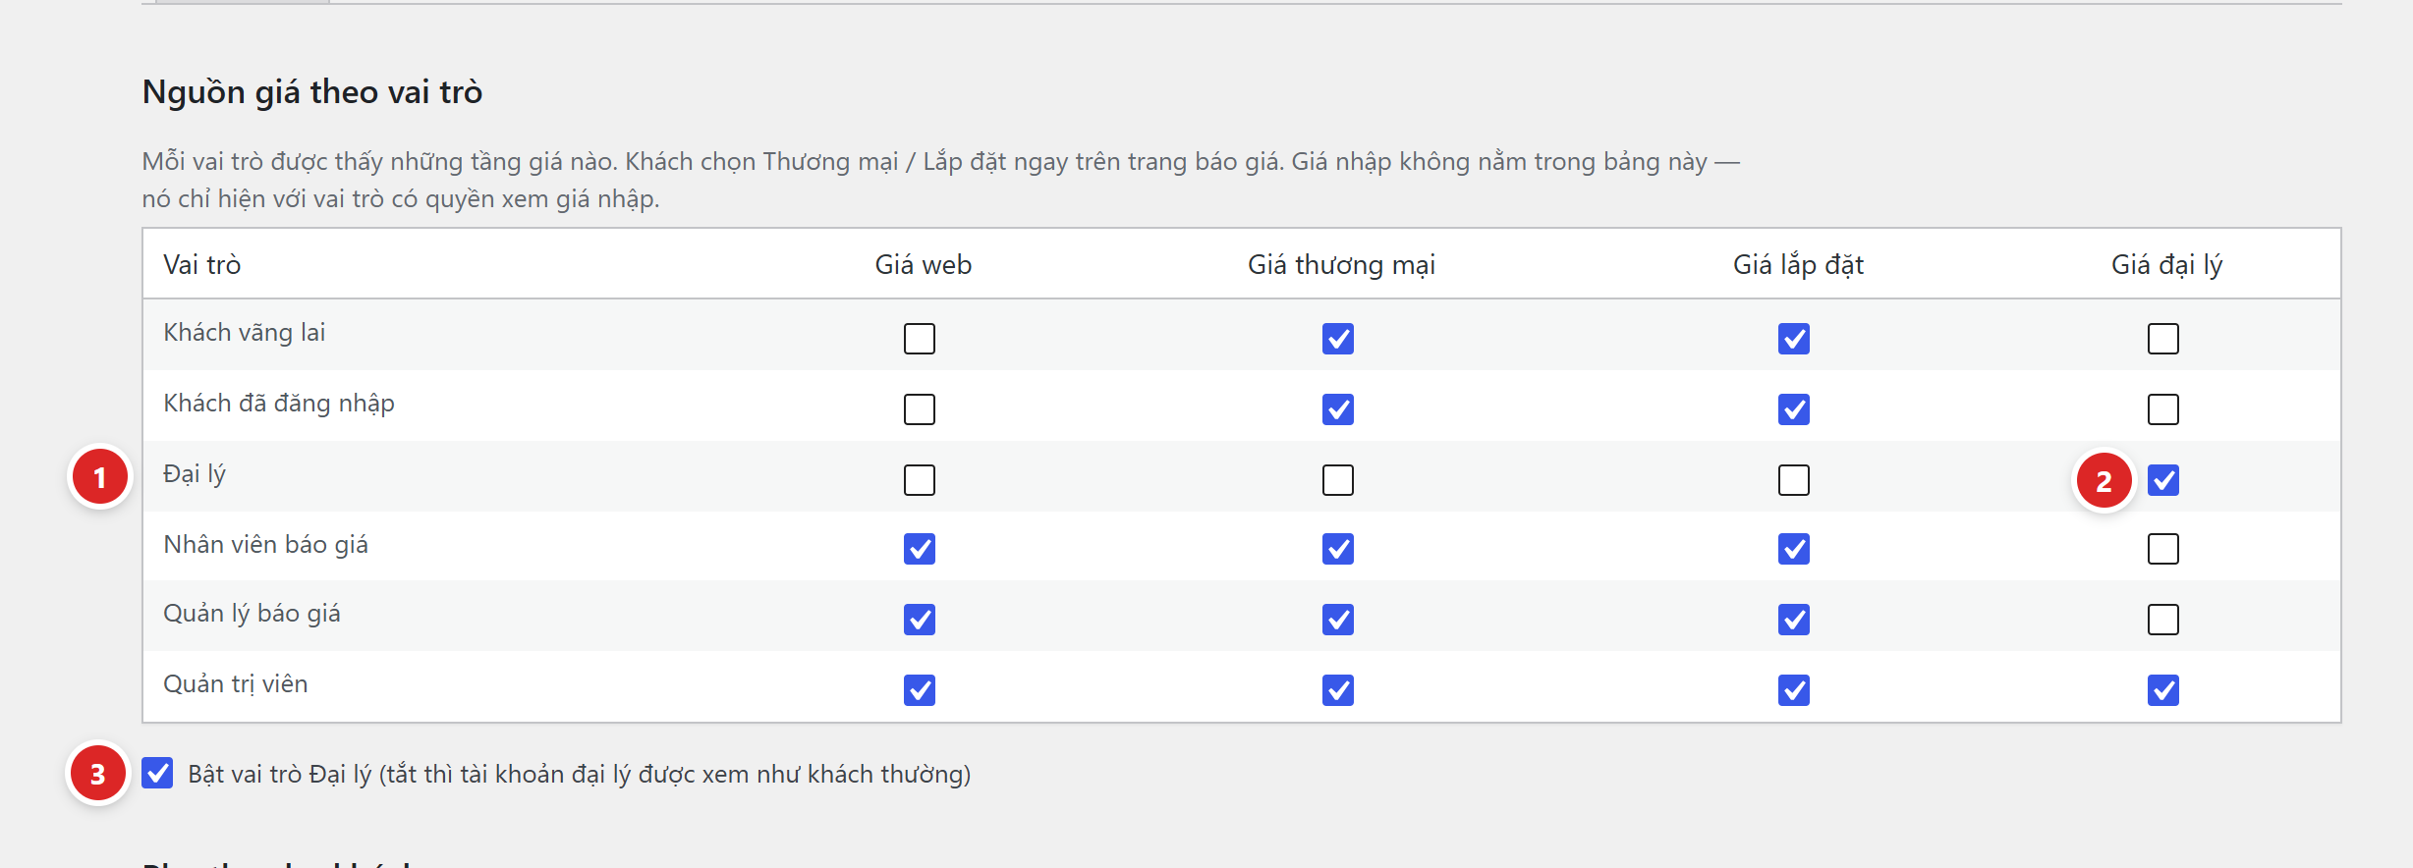Uncheck Giá web for Nhân viên báo giá

click(x=920, y=549)
